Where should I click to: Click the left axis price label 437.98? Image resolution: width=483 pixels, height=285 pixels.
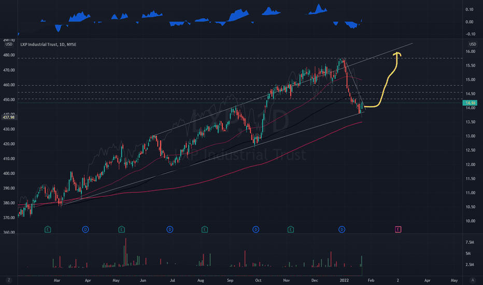[x=9, y=117]
